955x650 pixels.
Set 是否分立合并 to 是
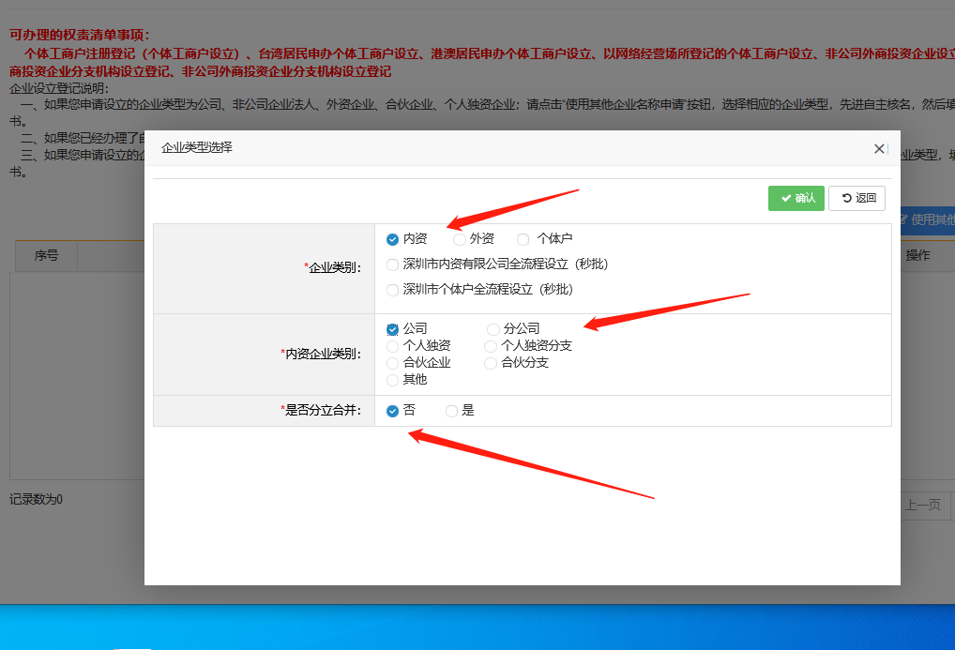(451, 411)
